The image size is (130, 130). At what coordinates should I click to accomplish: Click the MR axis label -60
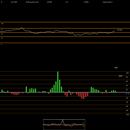pyautogui.click(x=127, y=106)
